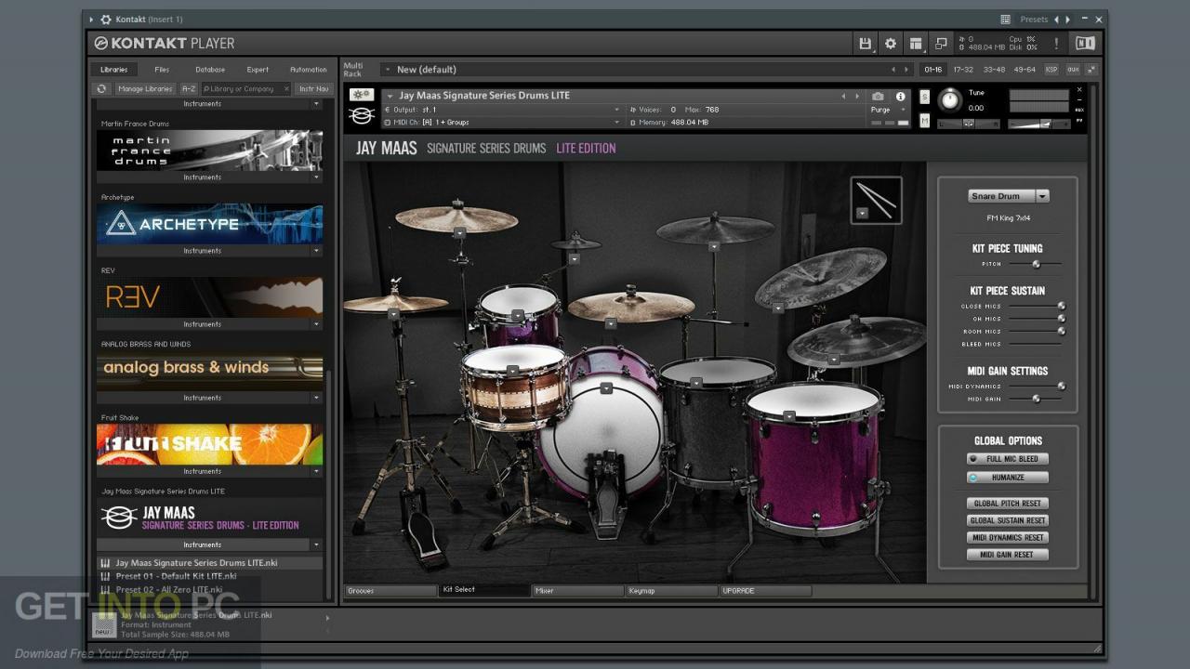Toggle the Instr Nav button
1190x669 pixels.
(313, 88)
